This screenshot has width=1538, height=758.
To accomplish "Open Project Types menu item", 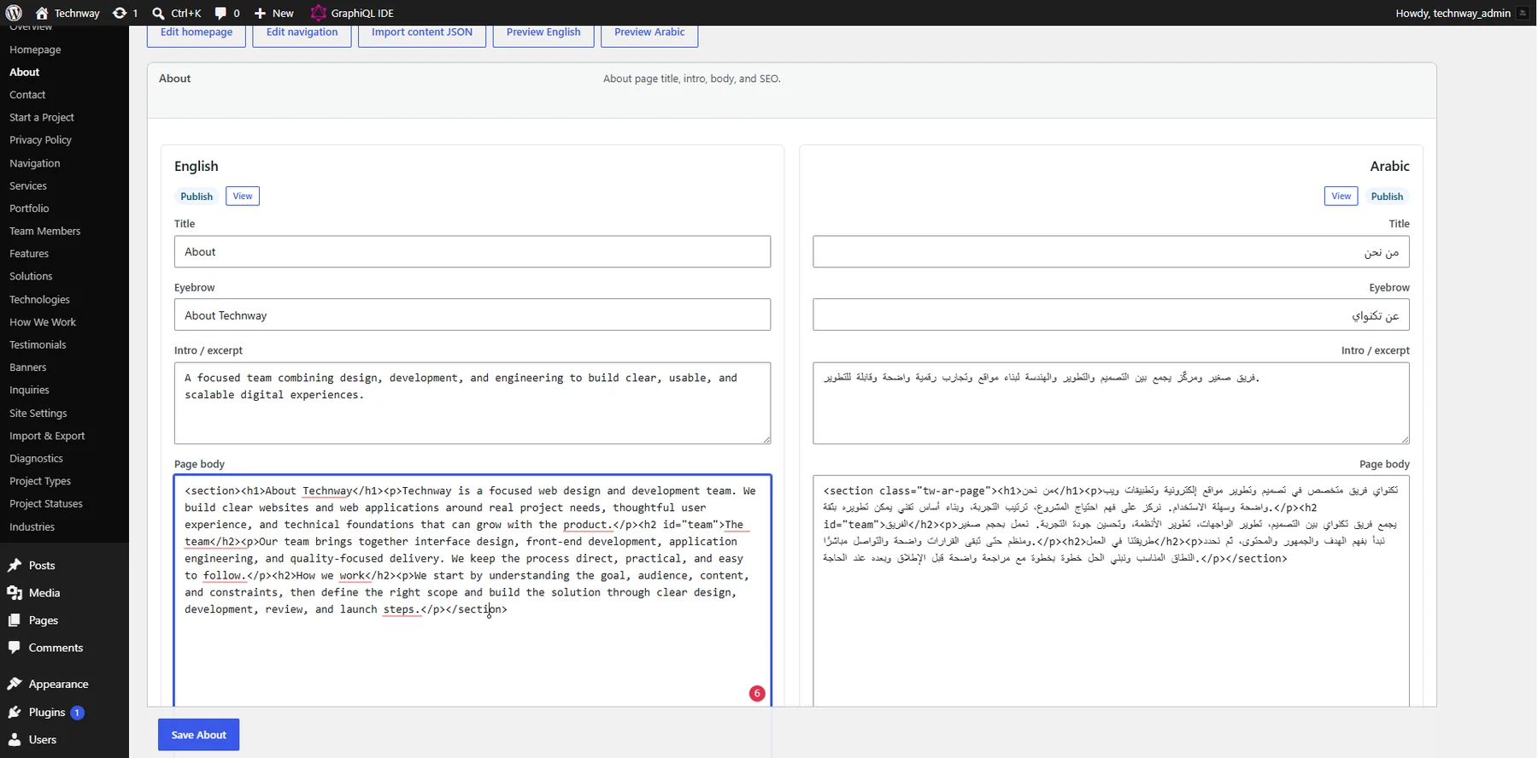I will point(40,481).
